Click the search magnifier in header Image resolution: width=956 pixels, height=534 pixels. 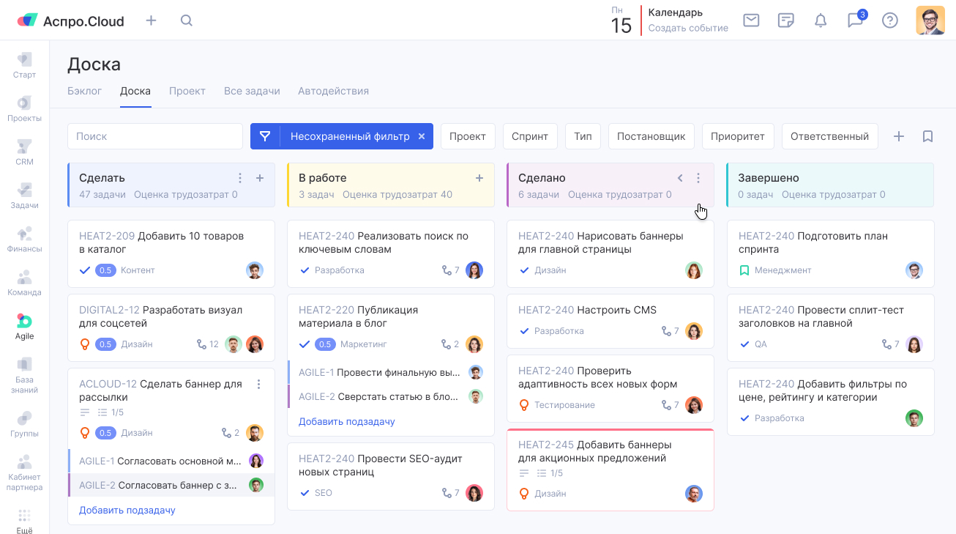coord(187,21)
